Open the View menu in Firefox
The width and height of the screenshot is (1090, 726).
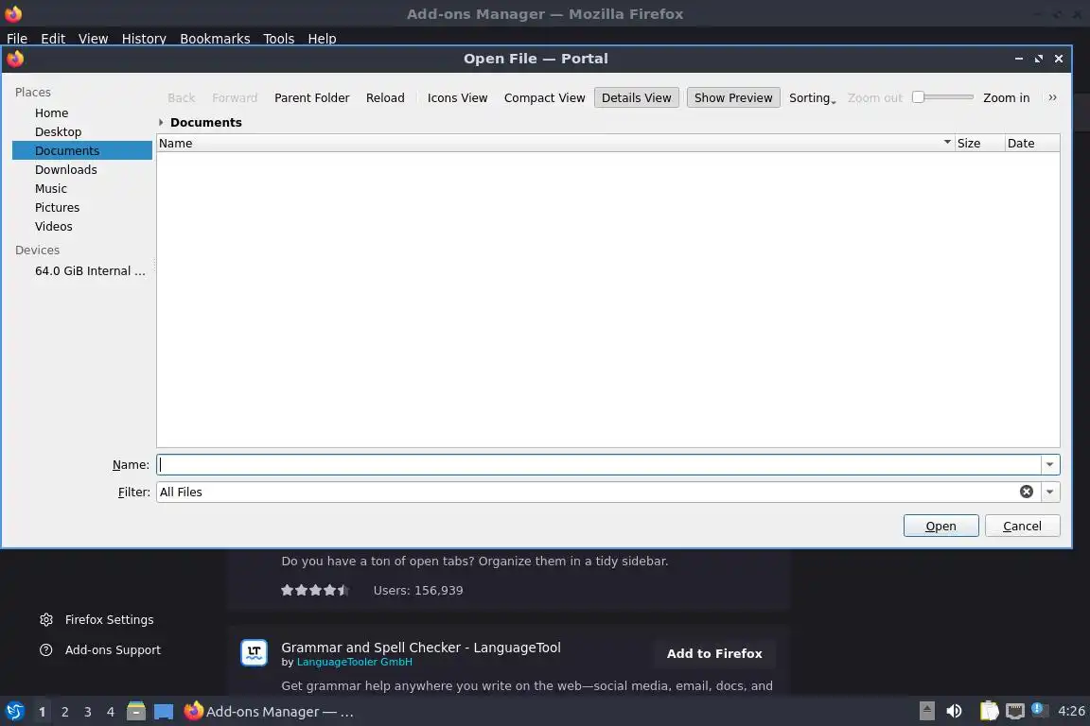[x=93, y=39]
